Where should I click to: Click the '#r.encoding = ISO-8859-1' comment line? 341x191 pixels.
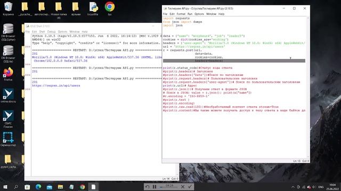(186, 96)
